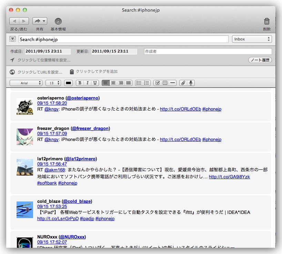Record audio using the microphone icon
282x254 pixels.
click(191, 83)
